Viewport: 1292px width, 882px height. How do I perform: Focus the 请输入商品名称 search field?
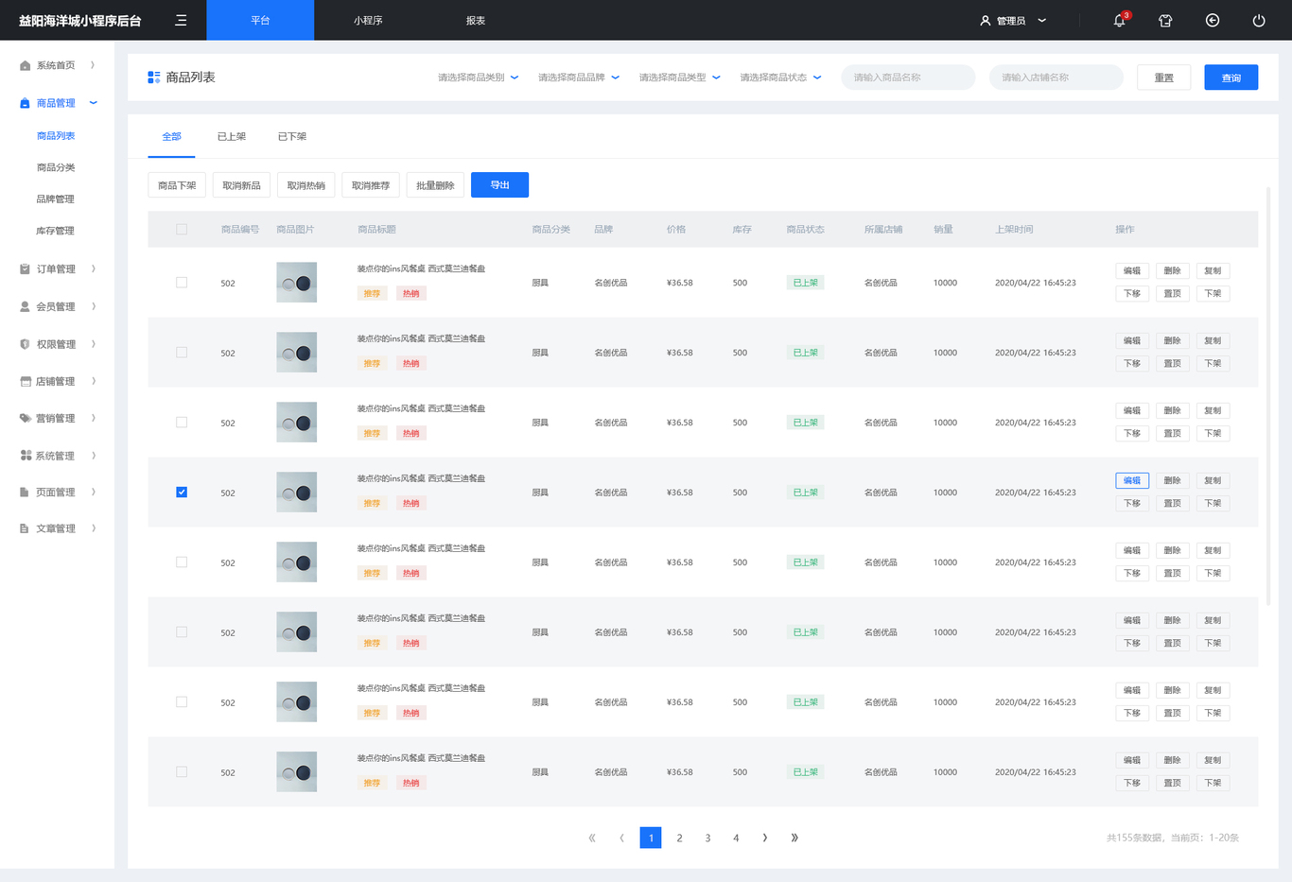point(908,78)
